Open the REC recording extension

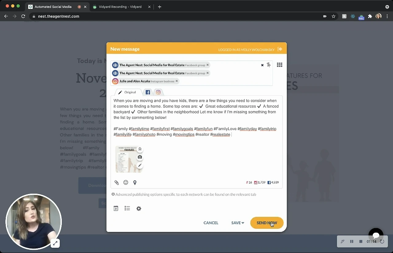click(361, 17)
